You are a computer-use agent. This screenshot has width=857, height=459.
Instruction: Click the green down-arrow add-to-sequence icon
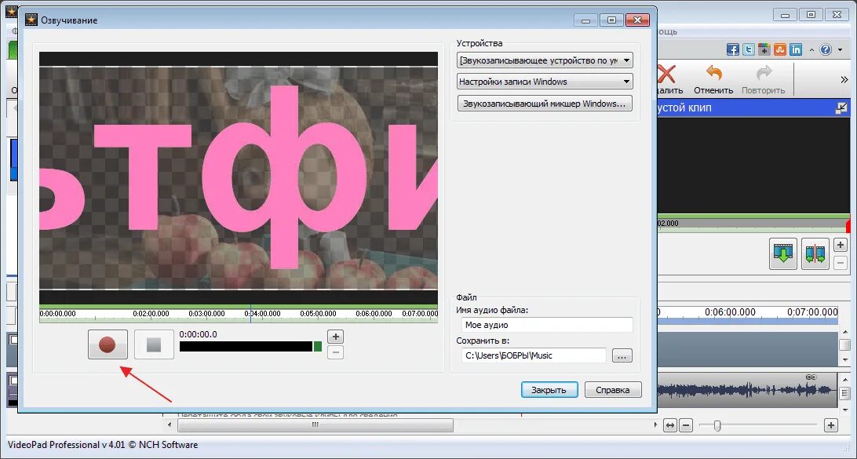pyautogui.click(x=783, y=253)
